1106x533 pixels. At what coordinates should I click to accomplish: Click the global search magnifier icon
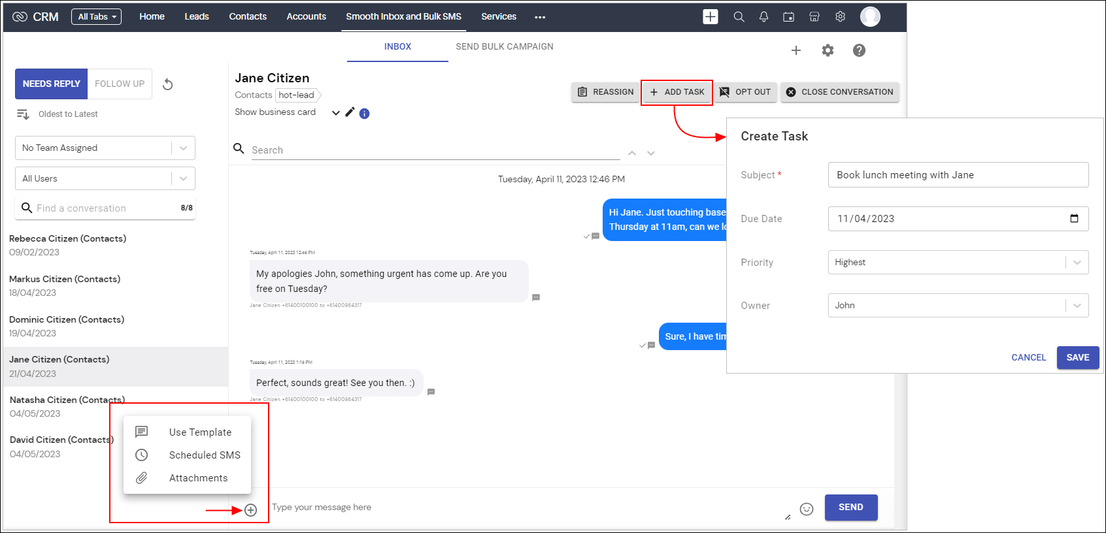pos(739,17)
